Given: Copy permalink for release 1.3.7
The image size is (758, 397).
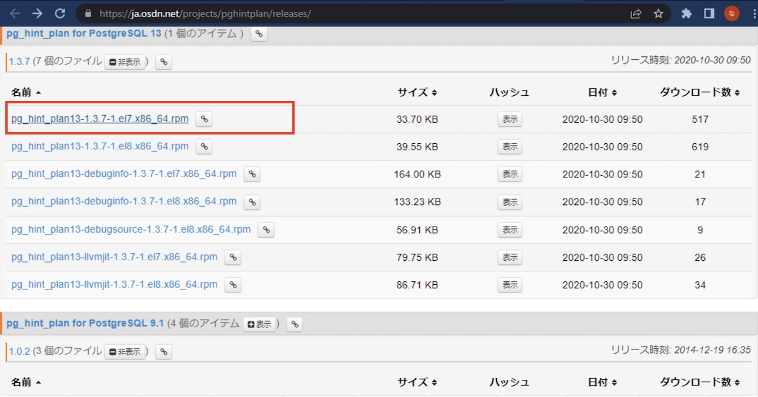Looking at the screenshot, I should coord(164,62).
